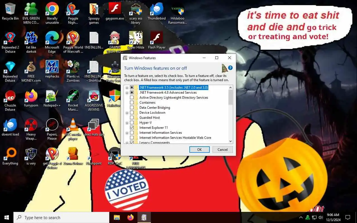The height and width of the screenshot is (223, 357).
Task: Open the Microsoft Edge desktop shortcut
Action: tap(52, 42)
